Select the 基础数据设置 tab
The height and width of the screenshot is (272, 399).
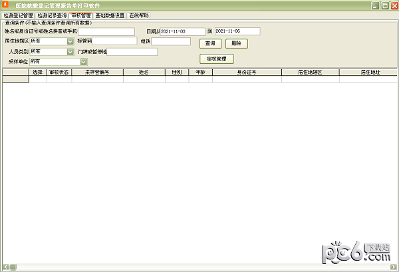click(x=109, y=15)
